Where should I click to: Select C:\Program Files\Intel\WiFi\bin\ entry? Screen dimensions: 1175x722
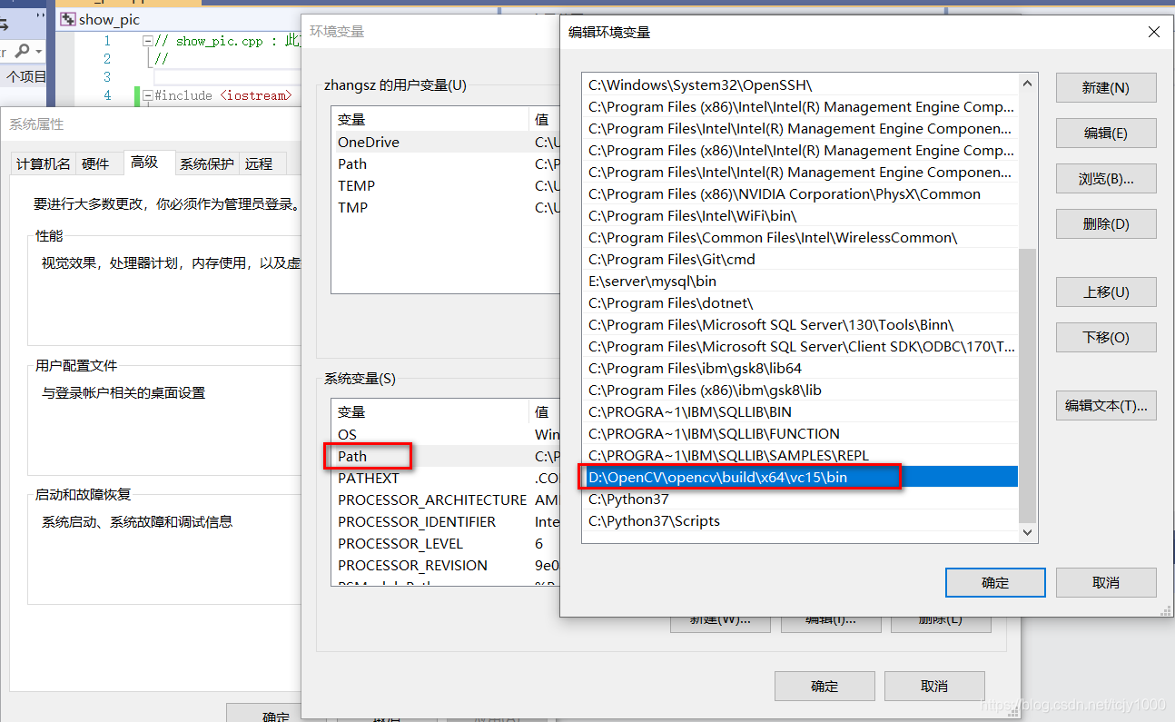(x=799, y=215)
